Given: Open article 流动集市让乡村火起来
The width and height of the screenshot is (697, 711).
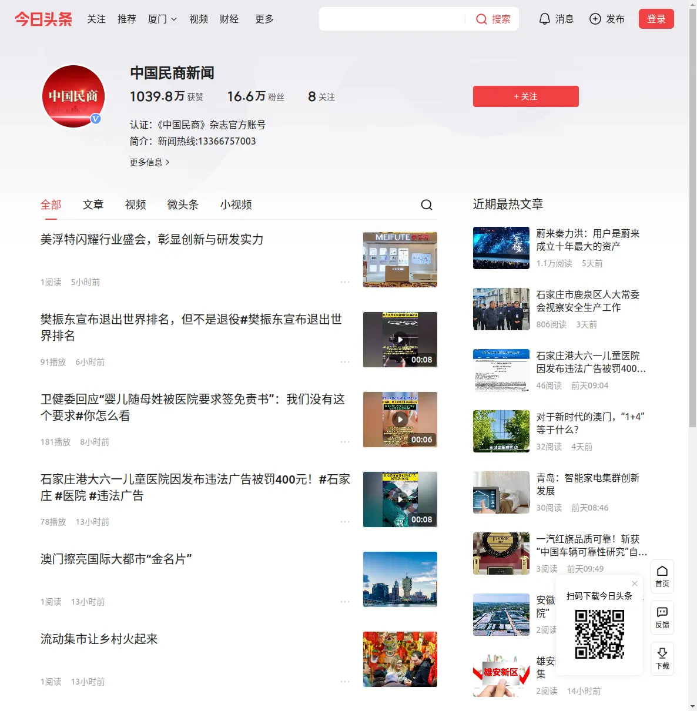Looking at the screenshot, I should pyautogui.click(x=99, y=639).
